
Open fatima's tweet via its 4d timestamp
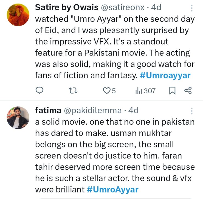click(x=133, y=110)
